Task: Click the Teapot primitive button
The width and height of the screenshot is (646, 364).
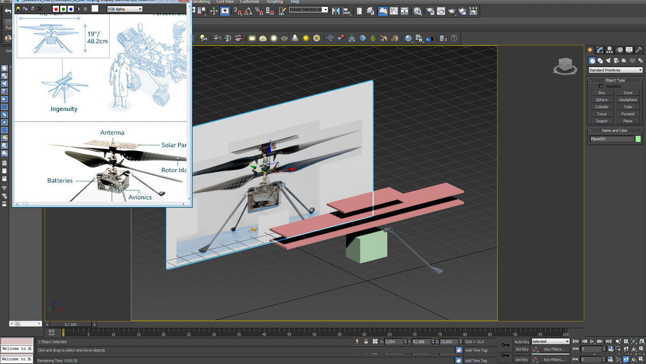Action: coord(602,121)
